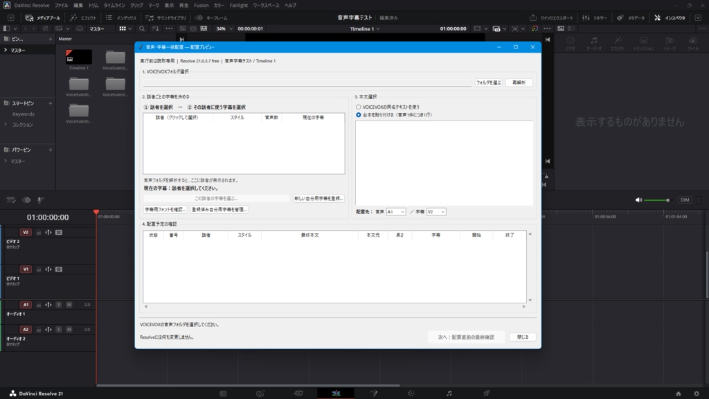Click the VOICEVOX folder path field

pyautogui.click(x=307, y=83)
